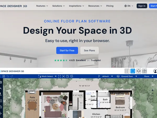Viewport: 157px width, 118px height.
Task: Open the EN language dropdown
Action: (x=129, y=6)
